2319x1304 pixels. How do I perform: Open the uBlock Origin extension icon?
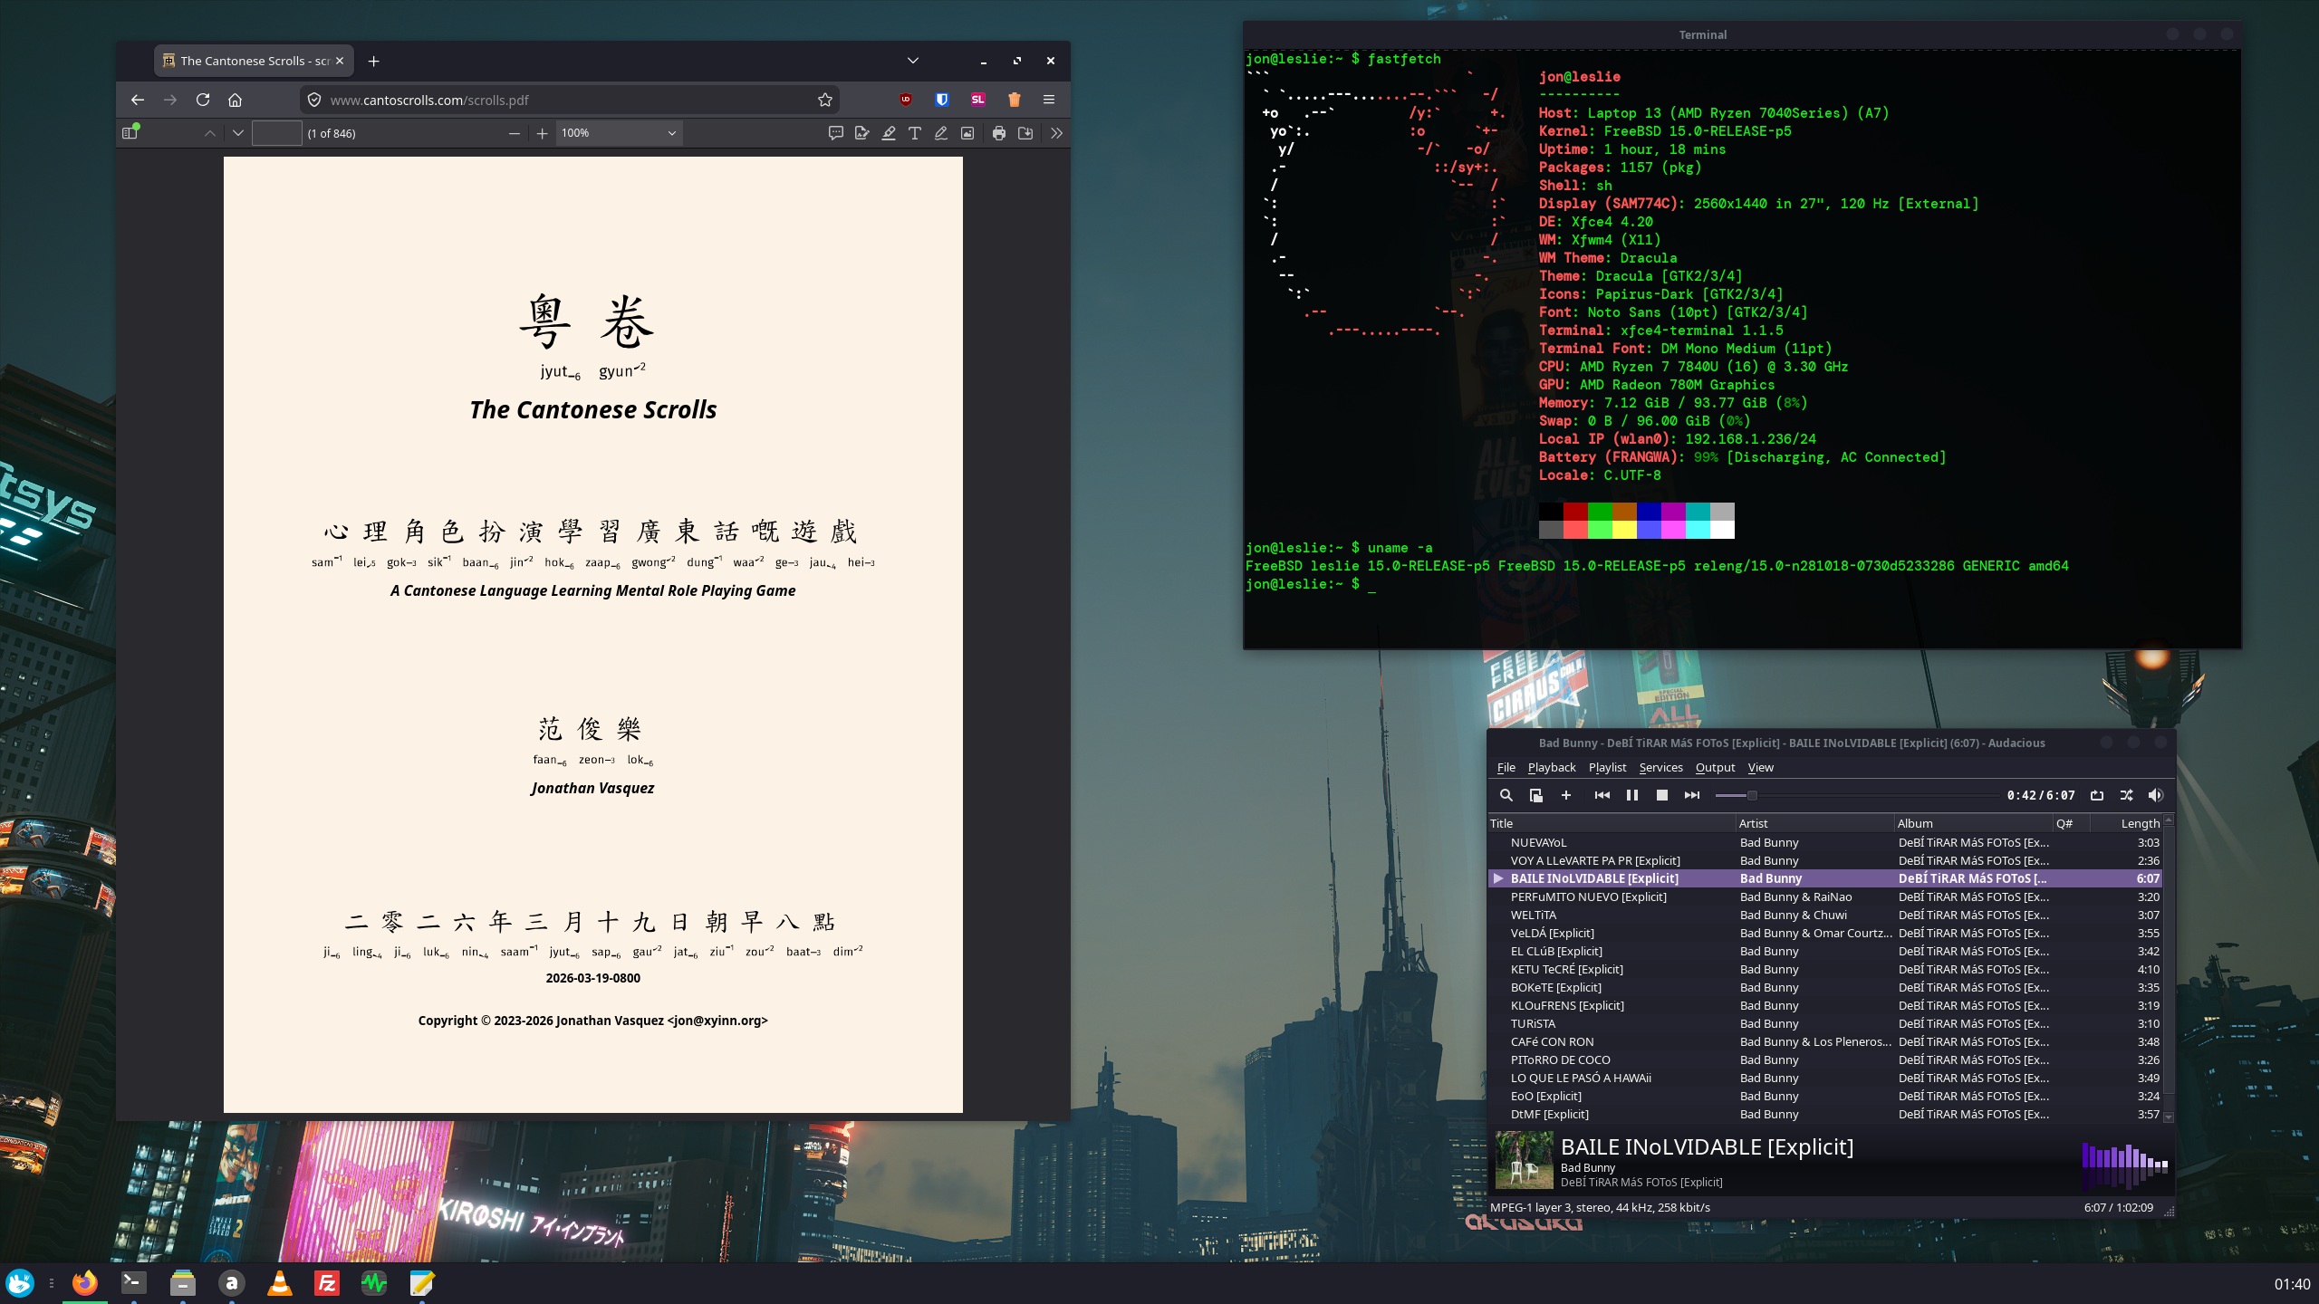coord(905,100)
